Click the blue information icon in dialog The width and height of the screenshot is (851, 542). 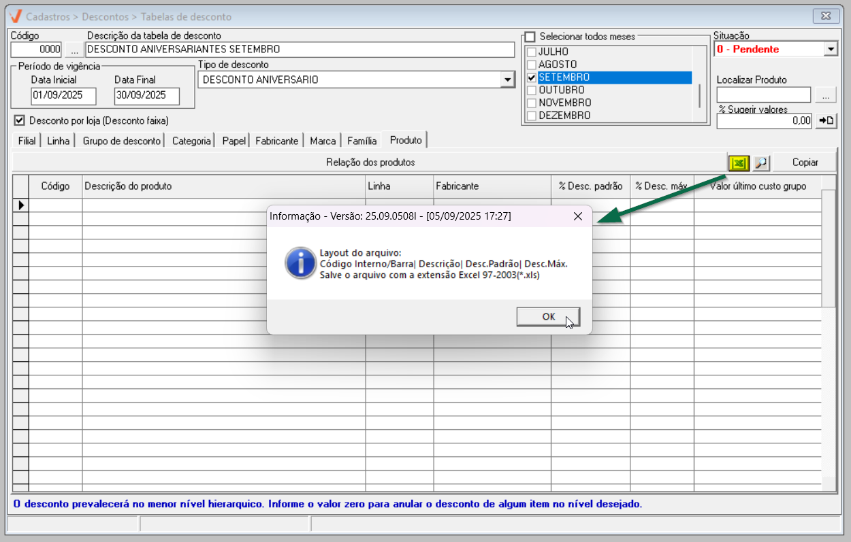tap(300, 262)
